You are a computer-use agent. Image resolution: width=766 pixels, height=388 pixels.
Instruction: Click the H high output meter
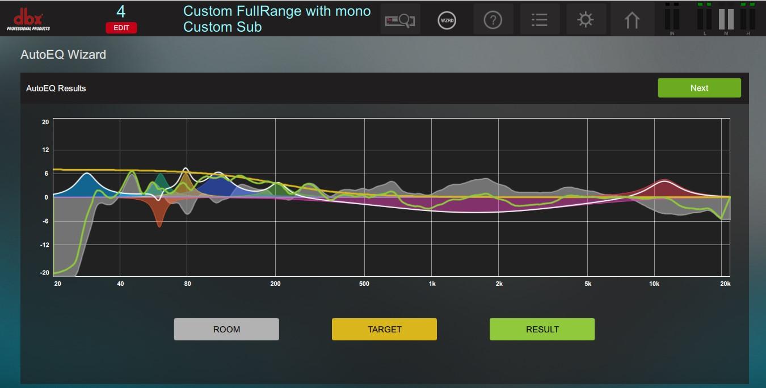pos(747,18)
